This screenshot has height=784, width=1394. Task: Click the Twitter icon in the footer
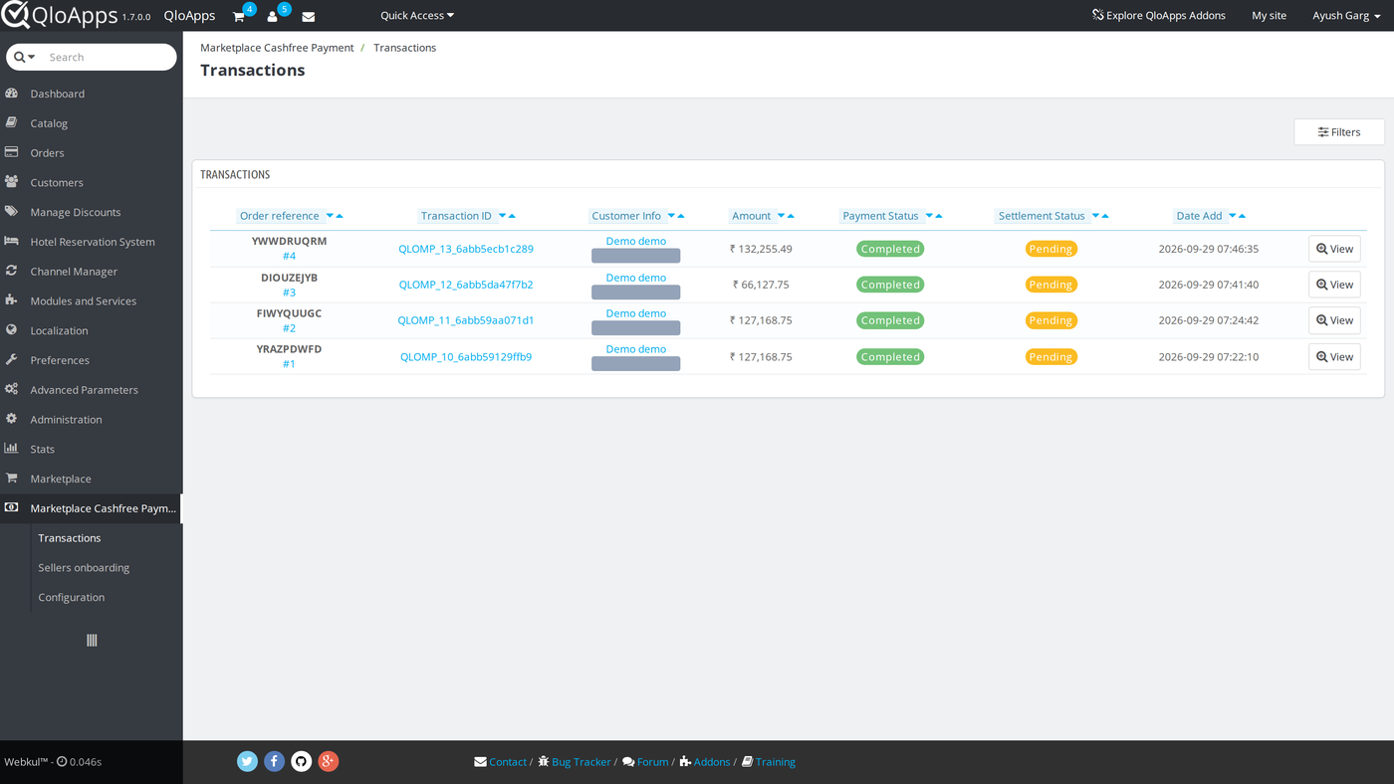(248, 761)
